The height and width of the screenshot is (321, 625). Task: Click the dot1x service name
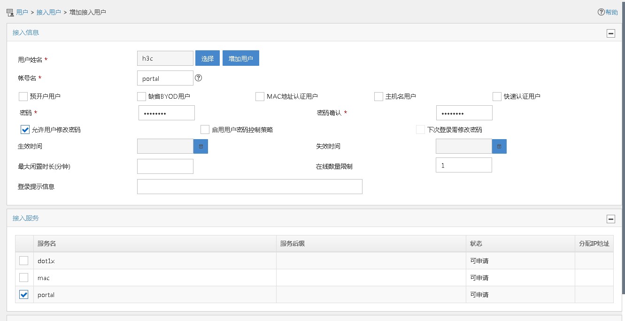[x=47, y=261]
